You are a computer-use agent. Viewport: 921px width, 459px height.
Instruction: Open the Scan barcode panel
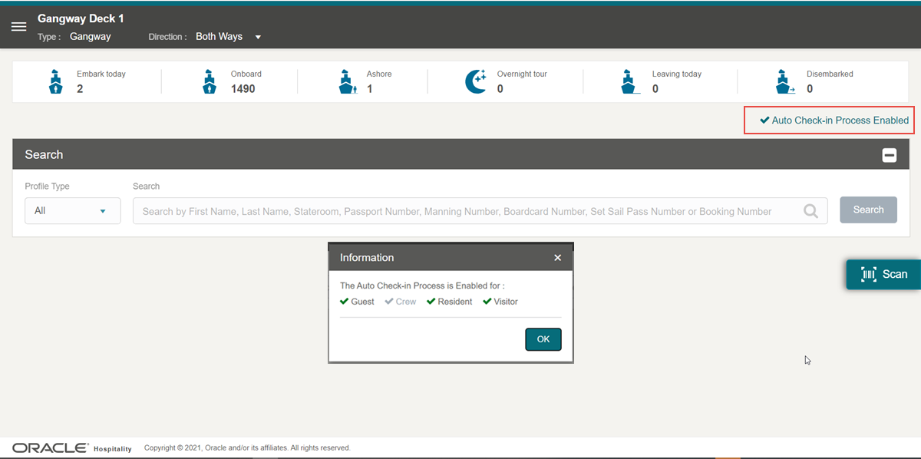[x=883, y=274]
